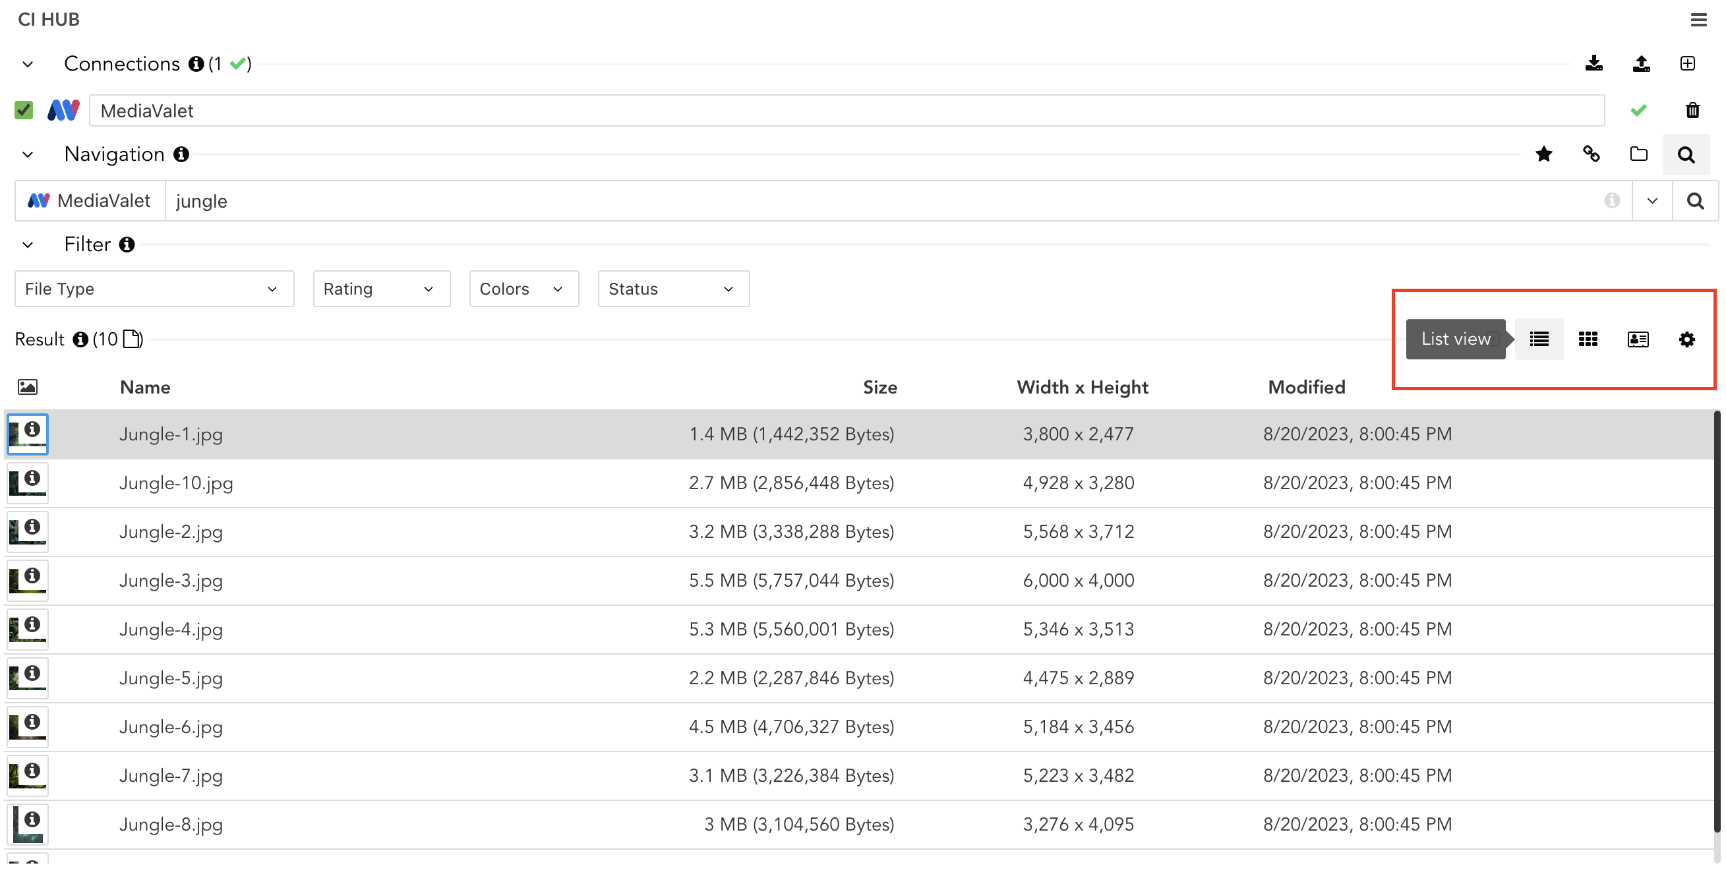Select the Jungle-6.jpg file name
This screenshot has height=882, width=1726.
(171, 727)
